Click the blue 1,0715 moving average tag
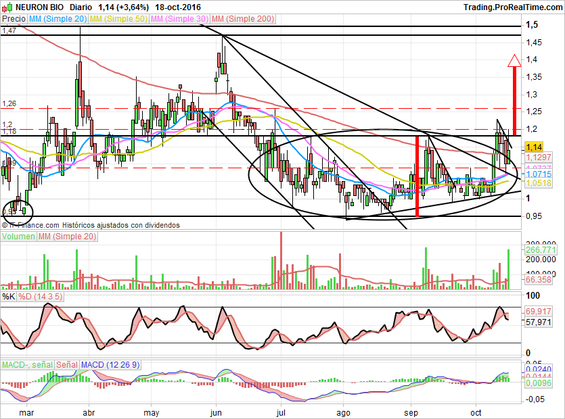Image resolution: width=565 pixels, height=419 pixels. [x=539, y=174]
